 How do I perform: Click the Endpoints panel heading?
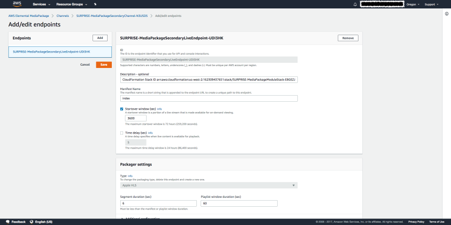[x=22, y=38]
